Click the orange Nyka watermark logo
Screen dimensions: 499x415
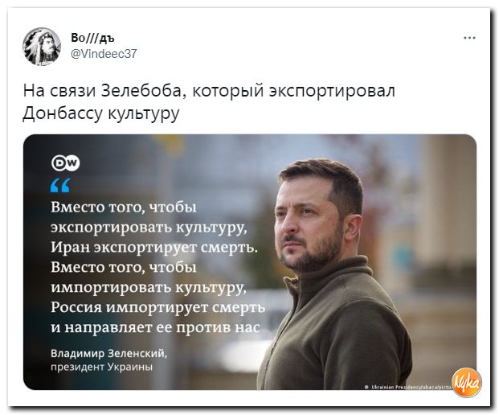point(466,383)
